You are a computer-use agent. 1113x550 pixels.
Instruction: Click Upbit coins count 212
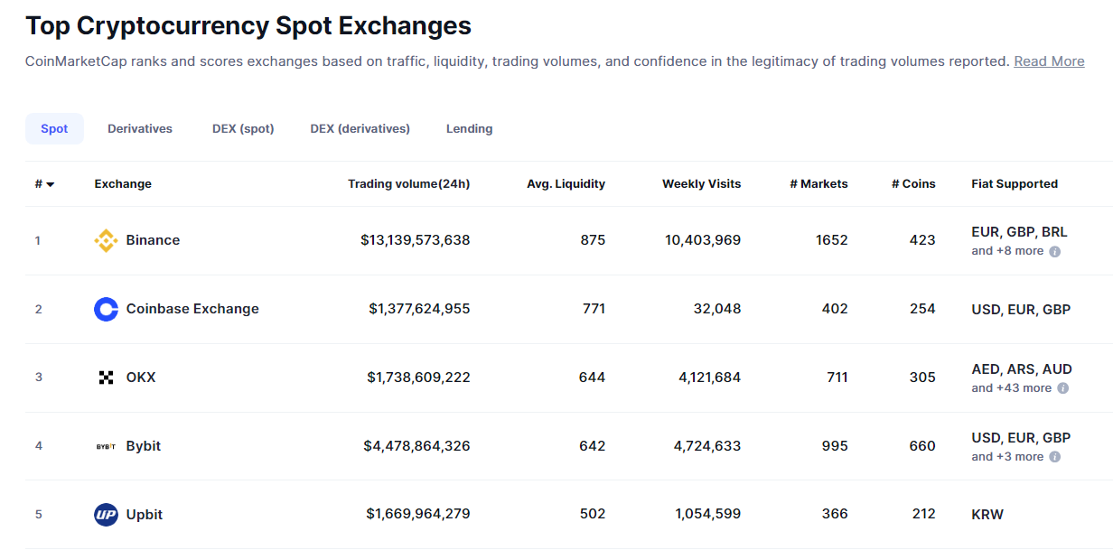point(924,515)
